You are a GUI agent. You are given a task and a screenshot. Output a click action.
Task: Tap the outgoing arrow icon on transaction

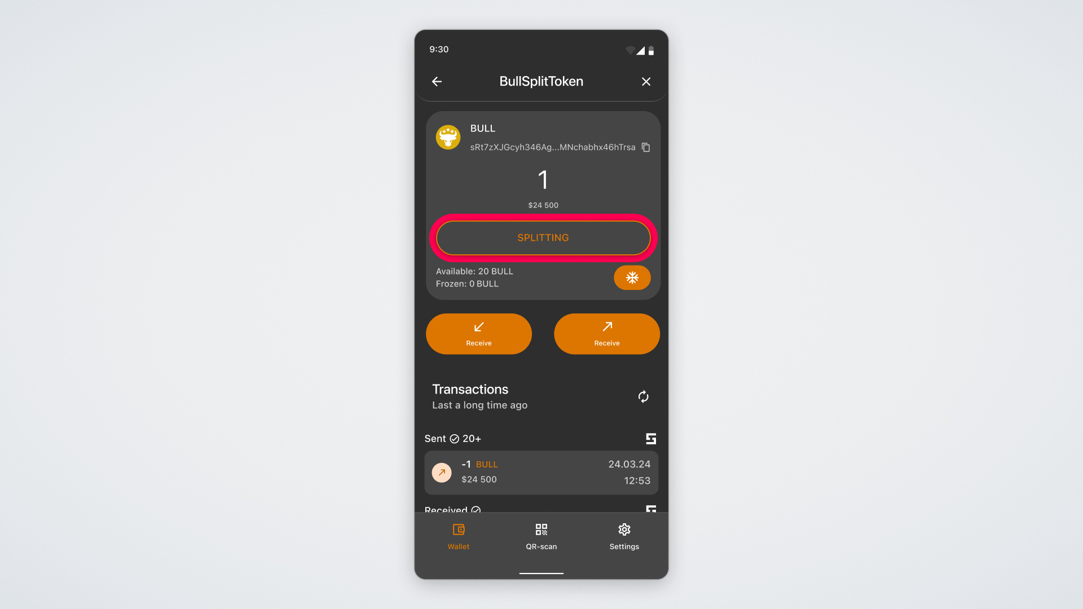(x=442, y=473)
